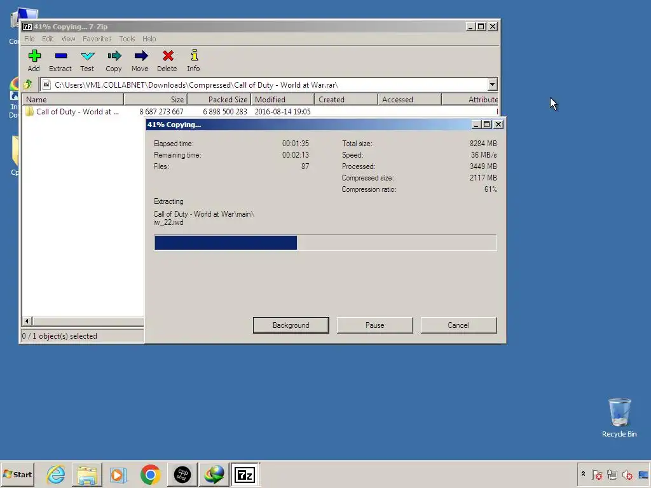Open the Recycle Bin desktop icon

point(619,417)
